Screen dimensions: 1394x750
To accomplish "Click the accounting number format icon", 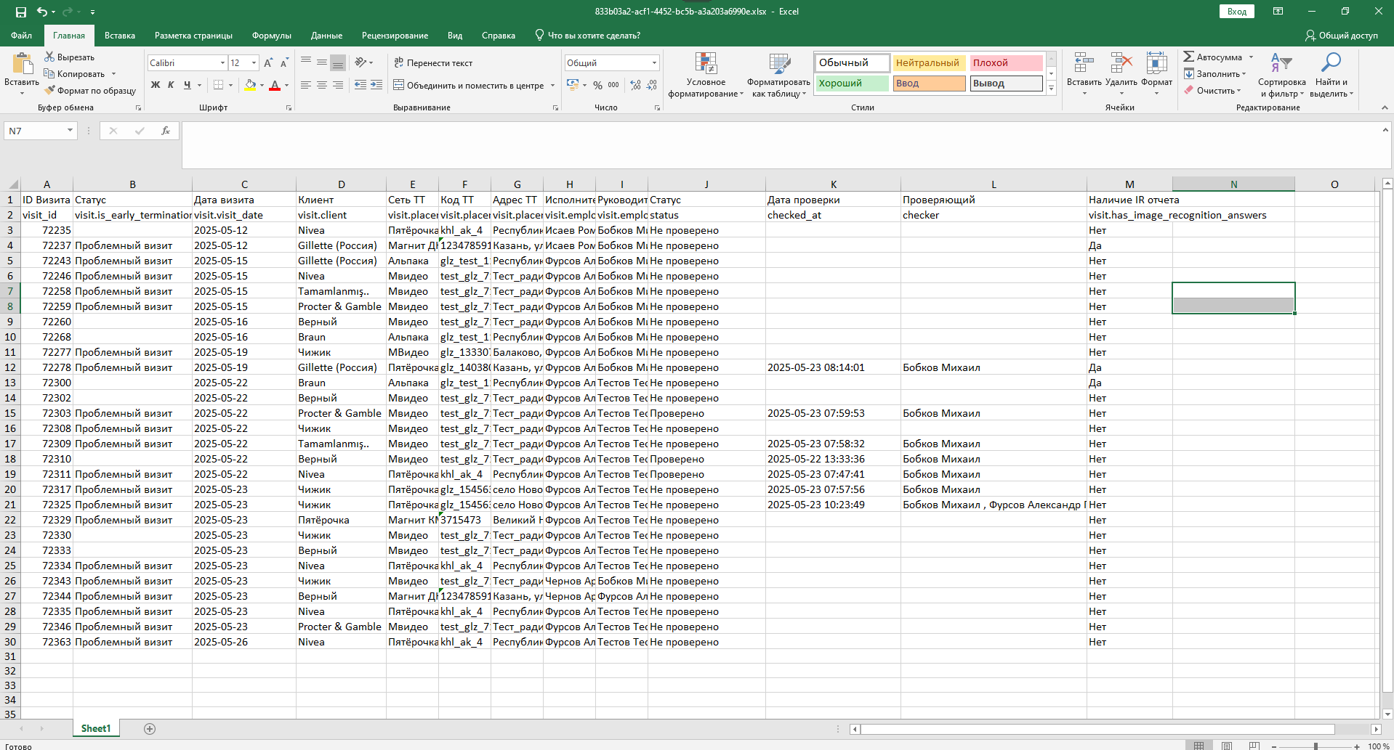I will click(573, 85).
